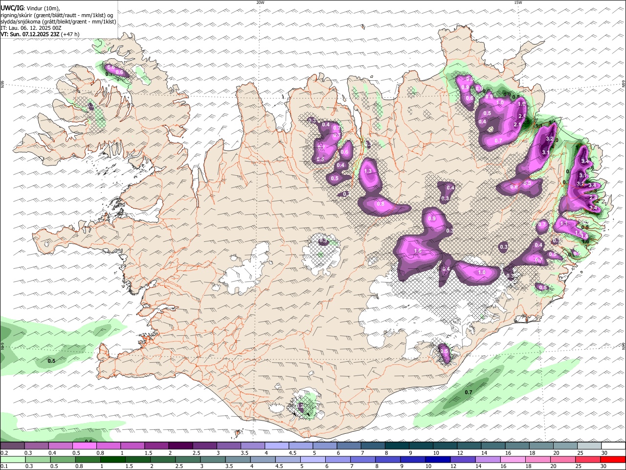Select the deep purple 2 swatch in snow legend
The width and height of the screenshot is (626, 470).
coord(180,446)
